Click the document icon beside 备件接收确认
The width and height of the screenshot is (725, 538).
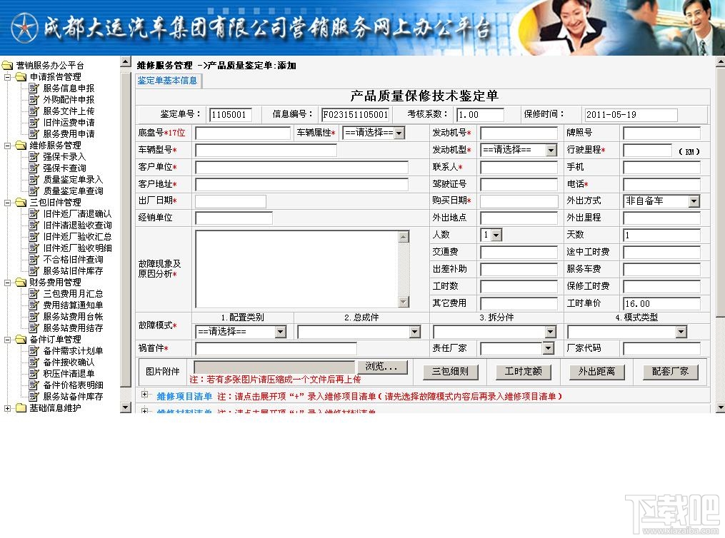click(34, 362)
